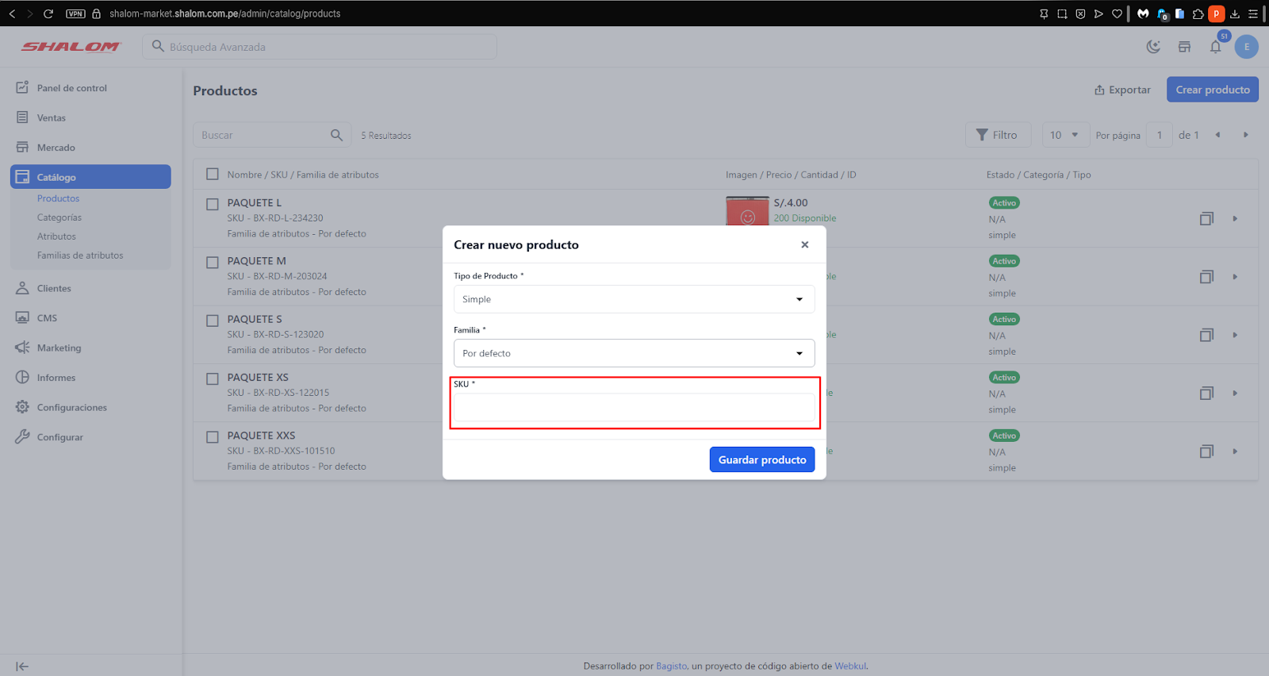Click the search magnifier in Buscar field
1269x676 pixels.
(x=336, y=135)
